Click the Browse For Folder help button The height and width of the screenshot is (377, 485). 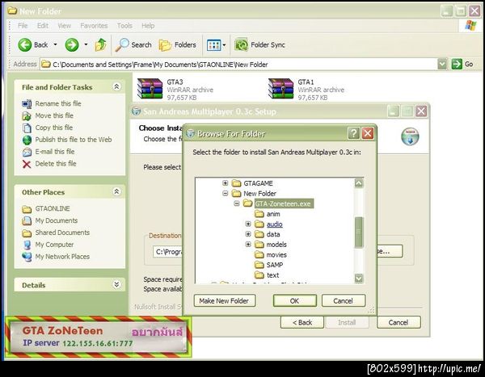[353, 134]
